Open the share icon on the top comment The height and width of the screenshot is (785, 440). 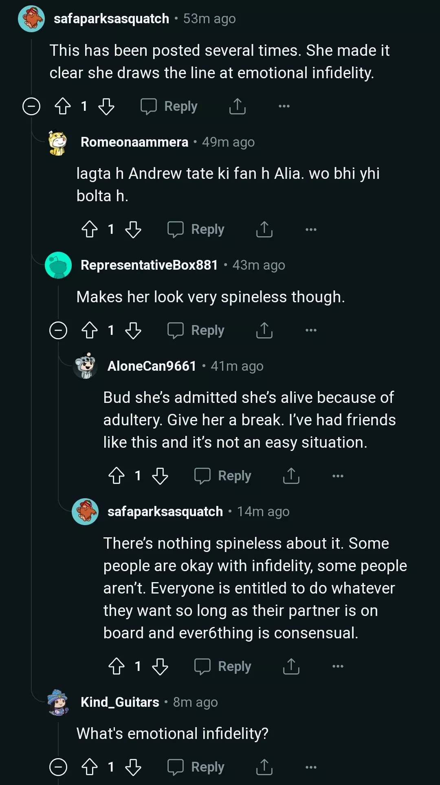[237, 106]
